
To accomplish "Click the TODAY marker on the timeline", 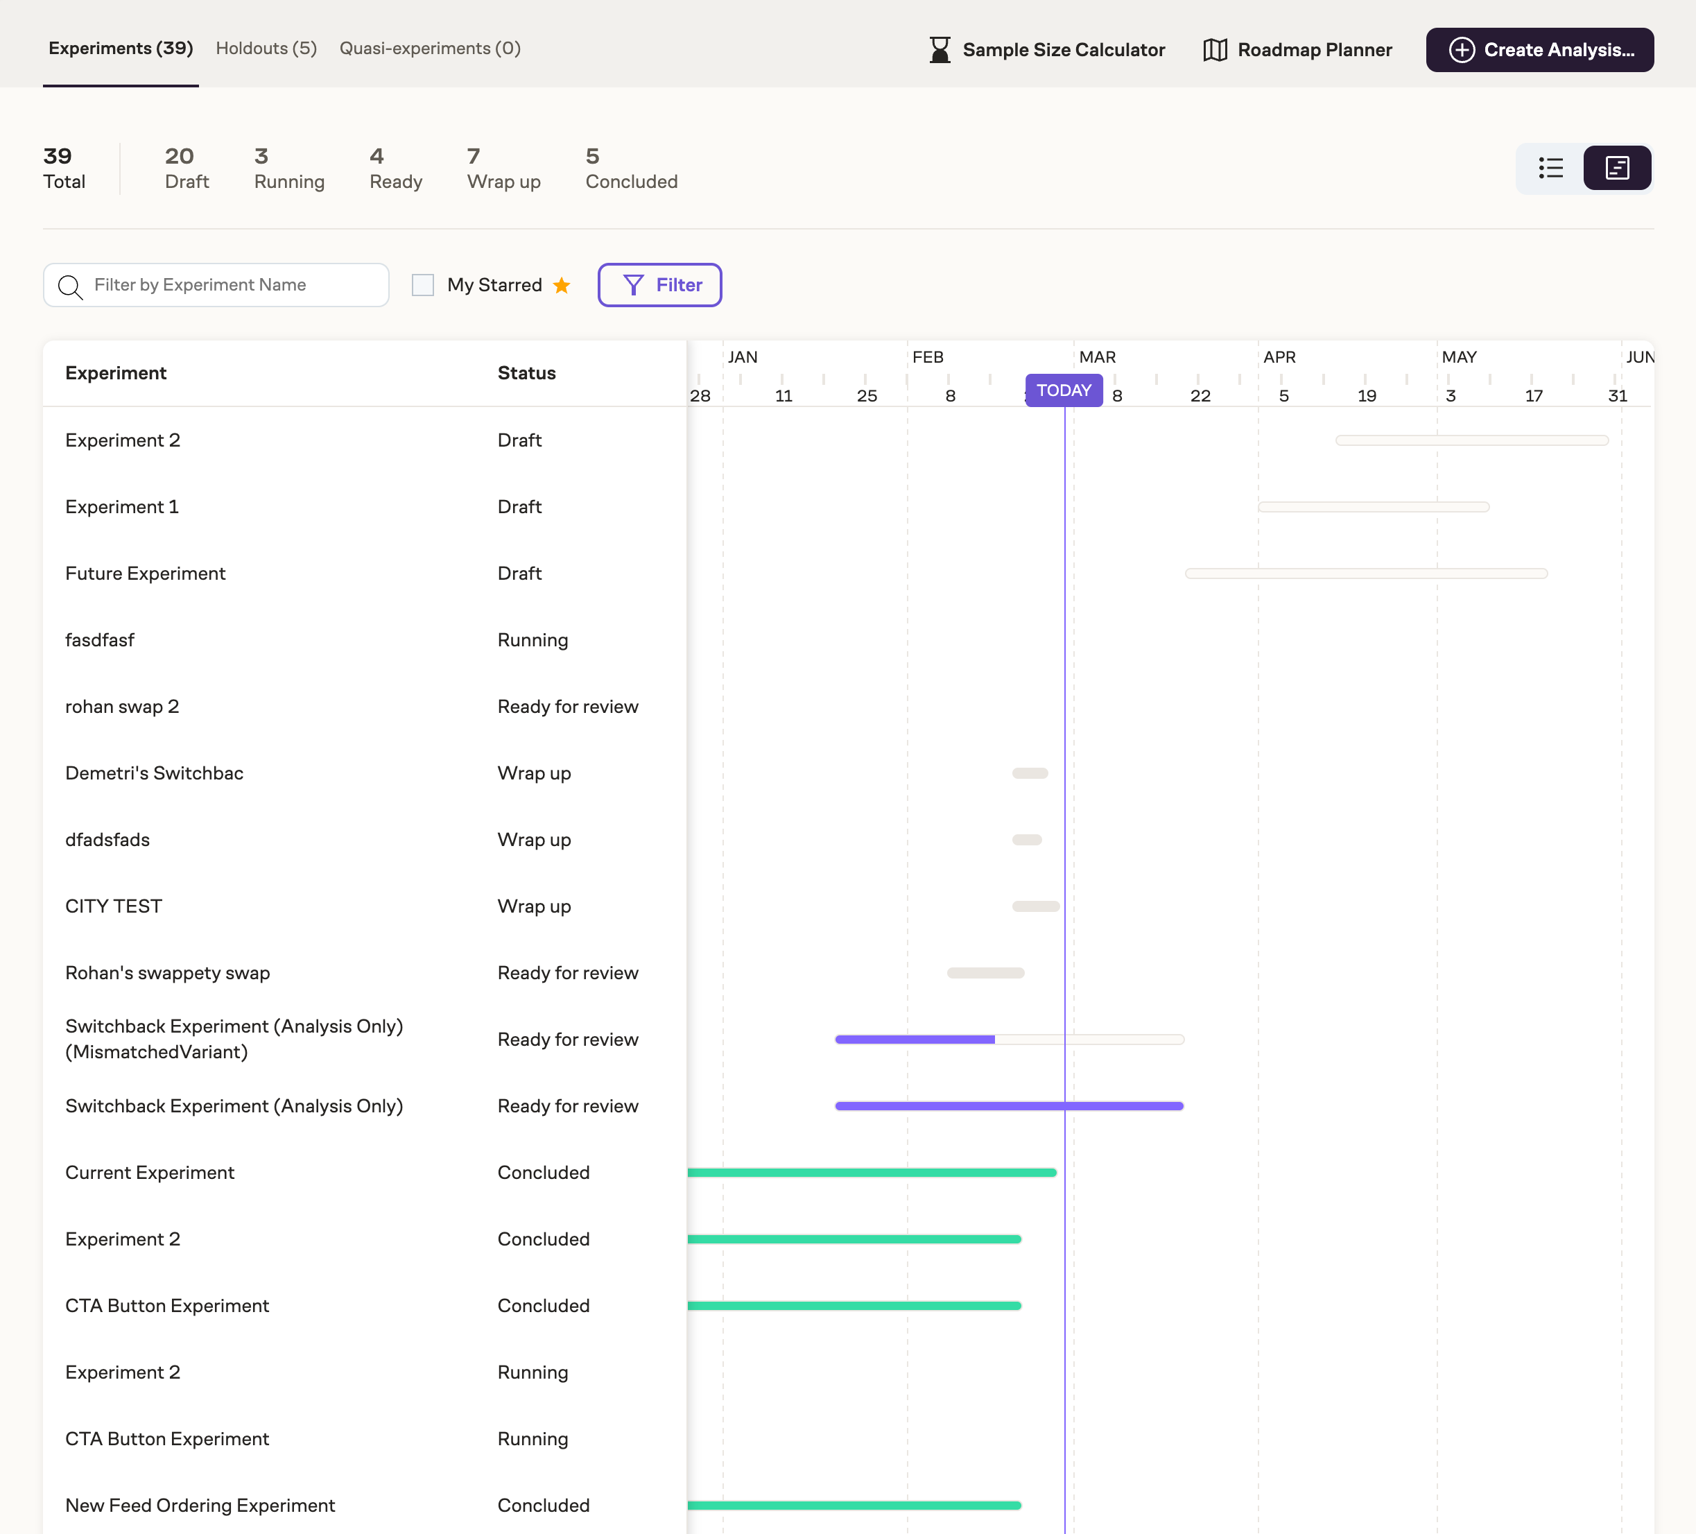I will pos(1064,390).
